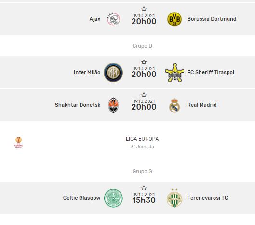Screen dimensions: 255x225
Task: Open the Real Madrid team name link
Action: (x=202, y=105)
